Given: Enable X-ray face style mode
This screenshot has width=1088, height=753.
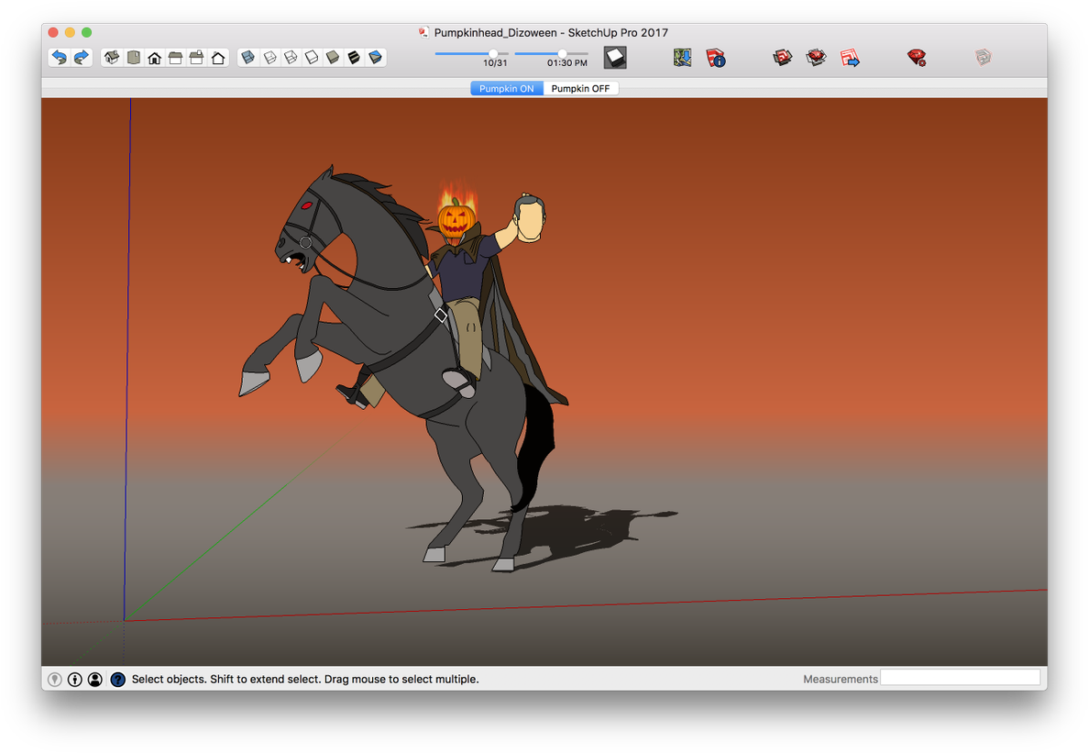Looking at the screenshot, I should coord(247,57).
